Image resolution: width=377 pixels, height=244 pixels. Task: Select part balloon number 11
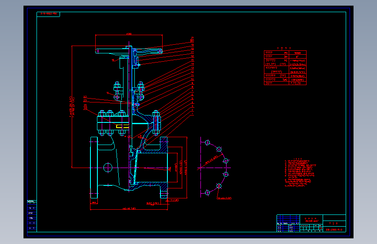pos(192,76)
